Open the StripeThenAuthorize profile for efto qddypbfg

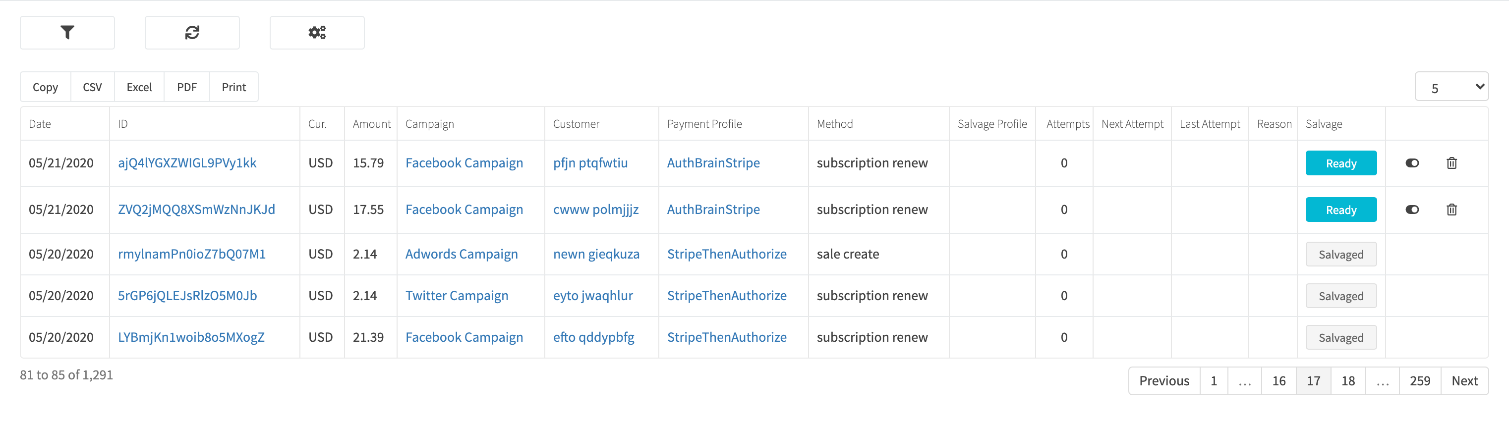[x=726, y=338]
